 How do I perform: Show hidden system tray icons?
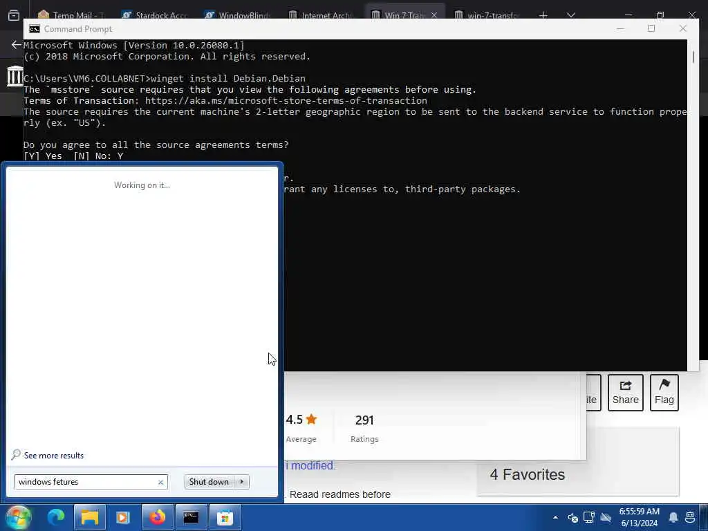tap(555, 517)
